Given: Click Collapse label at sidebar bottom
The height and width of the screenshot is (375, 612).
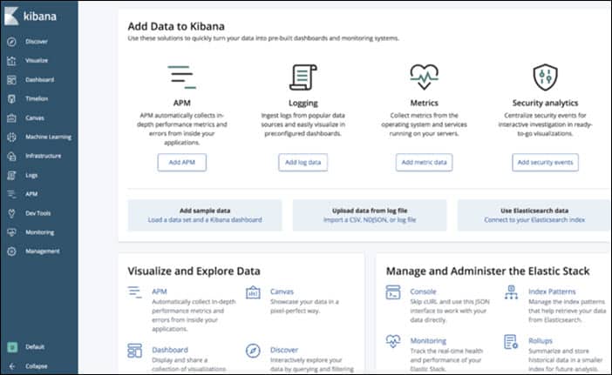Looking at the screenshot, I should pyautogui.click(x=37, y=366).
